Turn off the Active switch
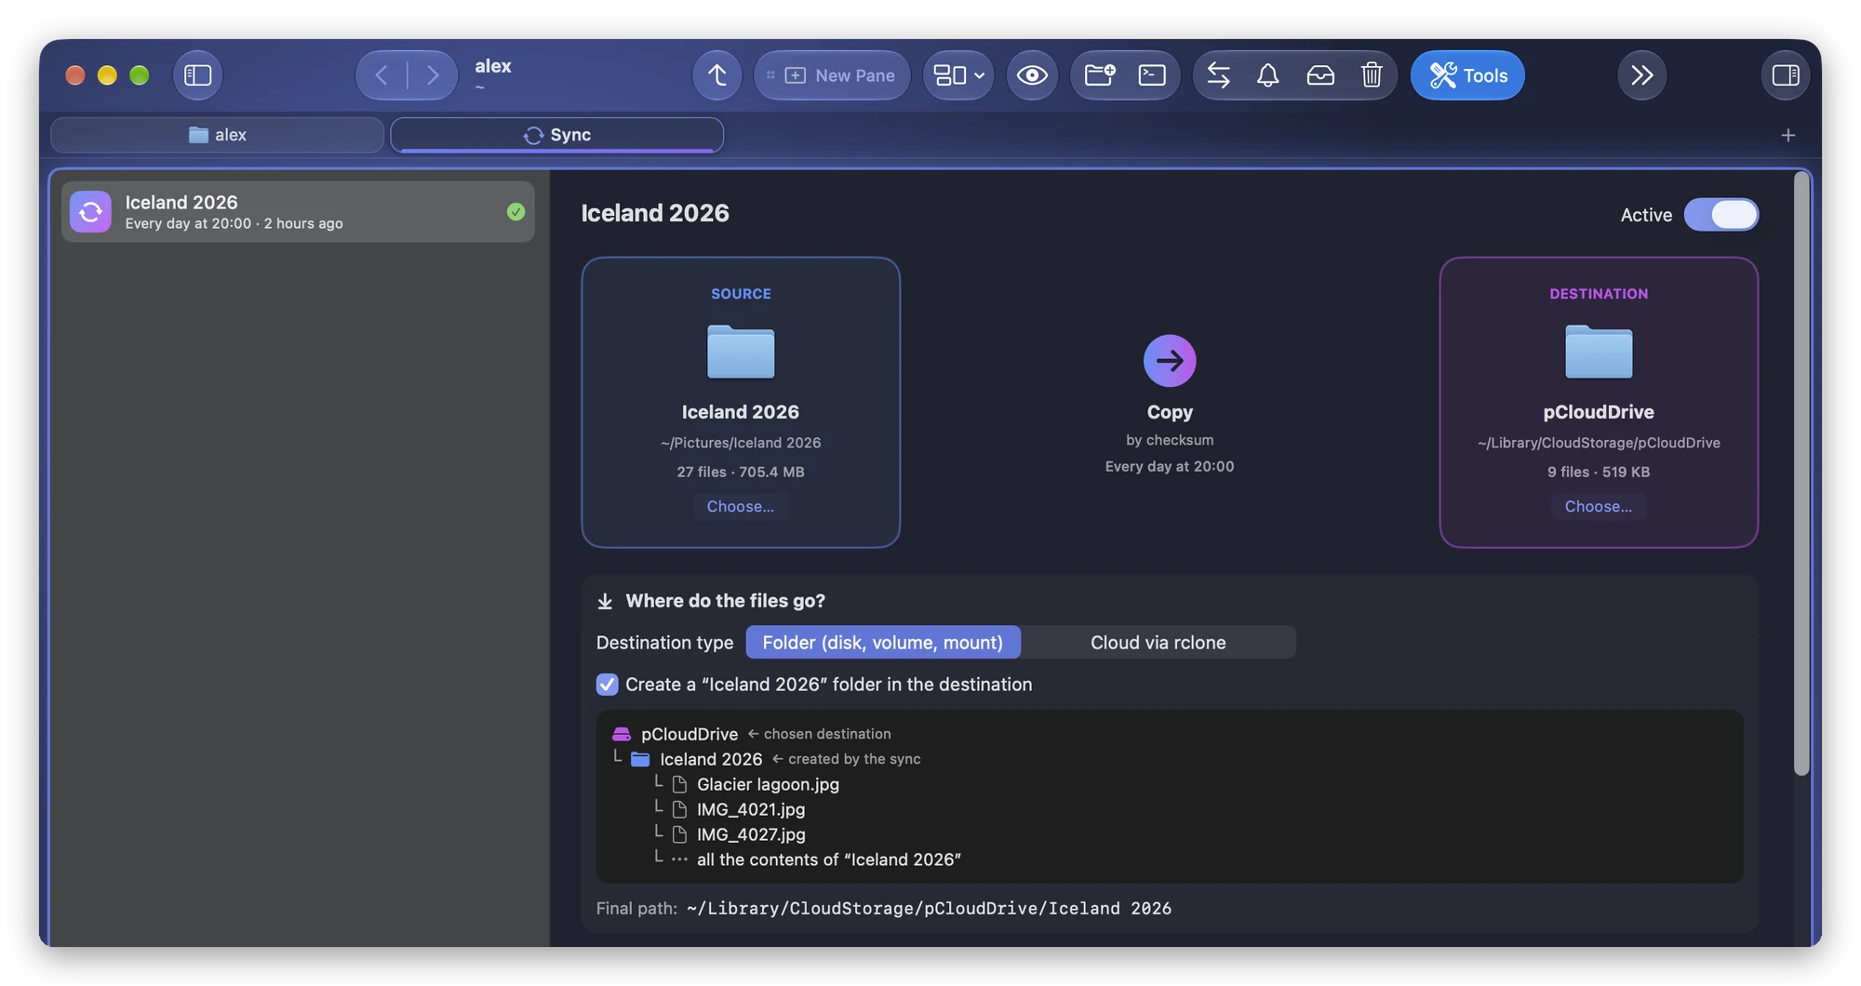Screen dimensions: 1861x986 pos(1720,215)
